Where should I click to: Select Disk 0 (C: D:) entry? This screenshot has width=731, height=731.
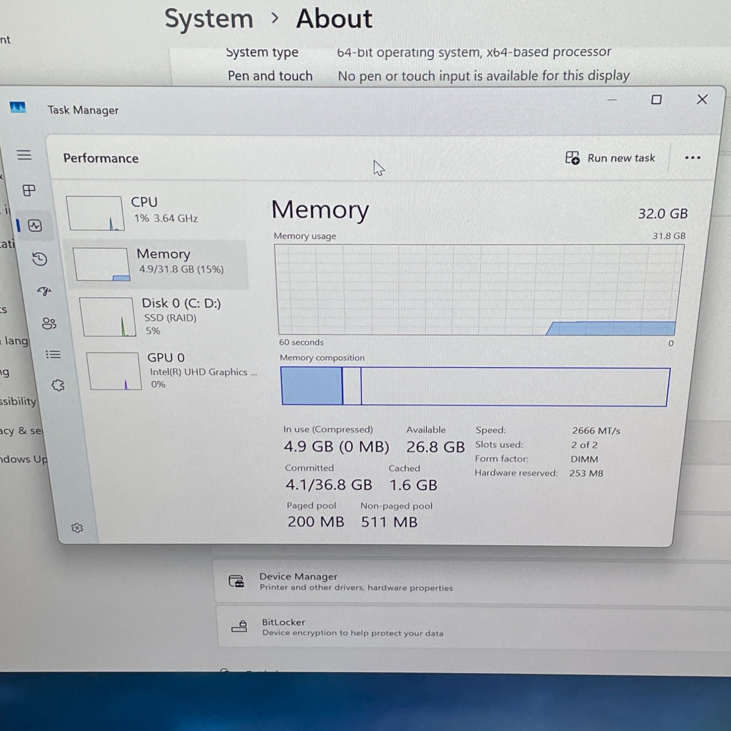[x=166, y=317]
